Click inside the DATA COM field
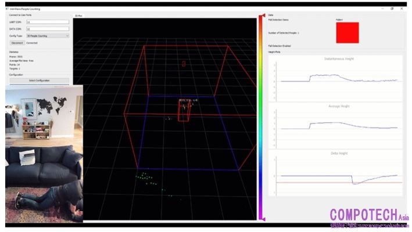The width and height of the screenshot is (412, 232). [x=47, y=28]
